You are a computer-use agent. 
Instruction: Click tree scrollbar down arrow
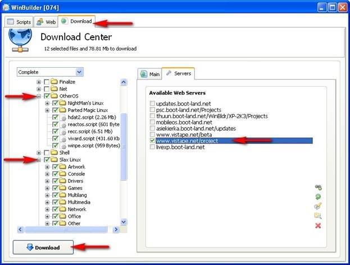[x=124, y=222]
